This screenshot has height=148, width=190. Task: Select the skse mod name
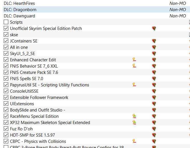point(14,35)
